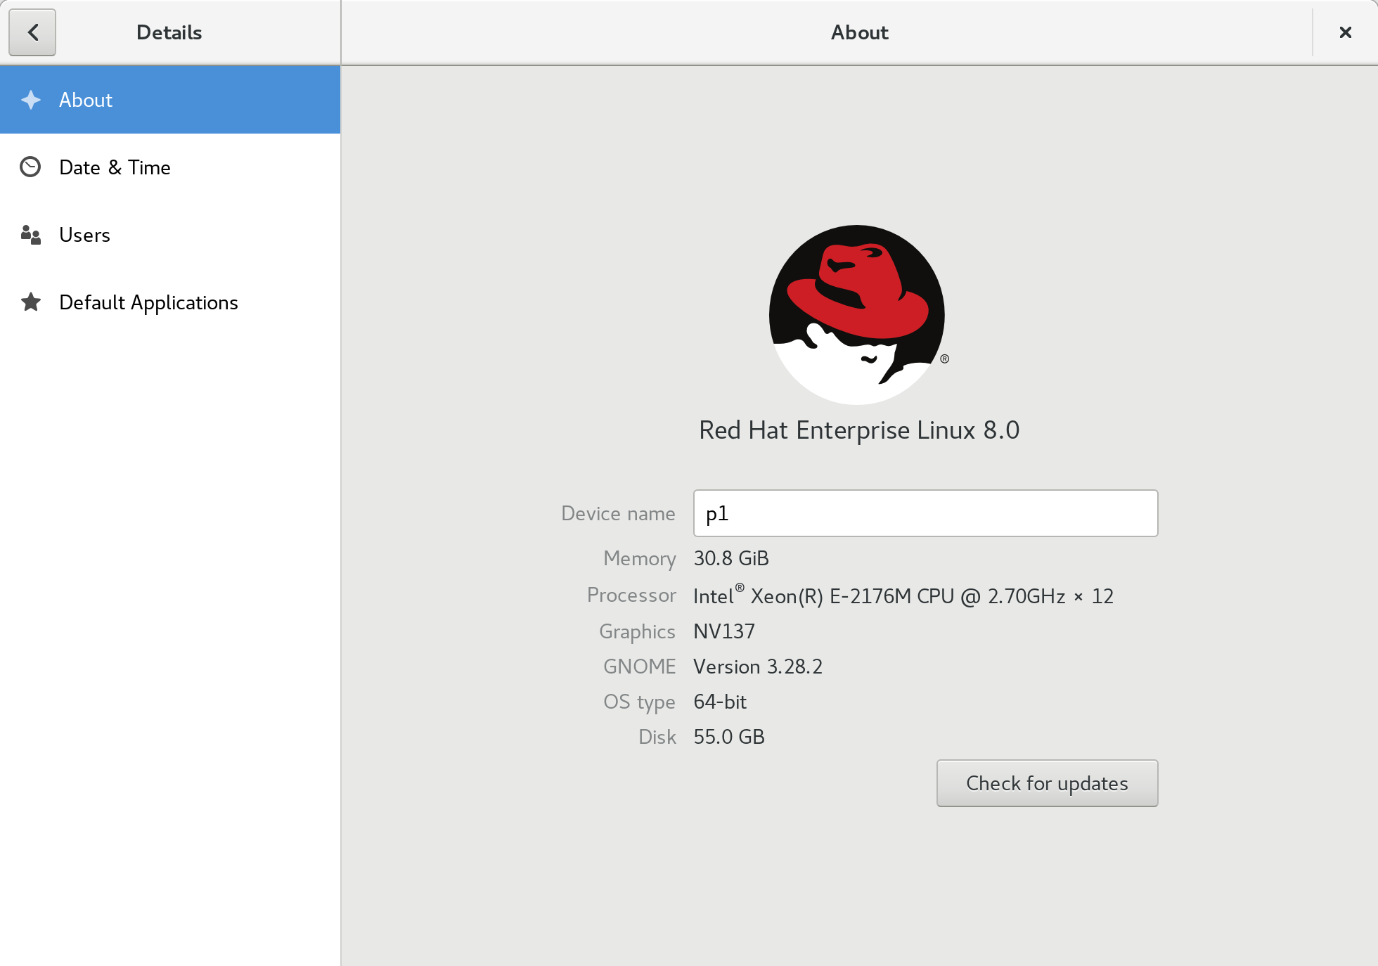
Task: Click the GNOME Version 3.28.2 text
Action: pyautogui.click(x=758, y=666)
